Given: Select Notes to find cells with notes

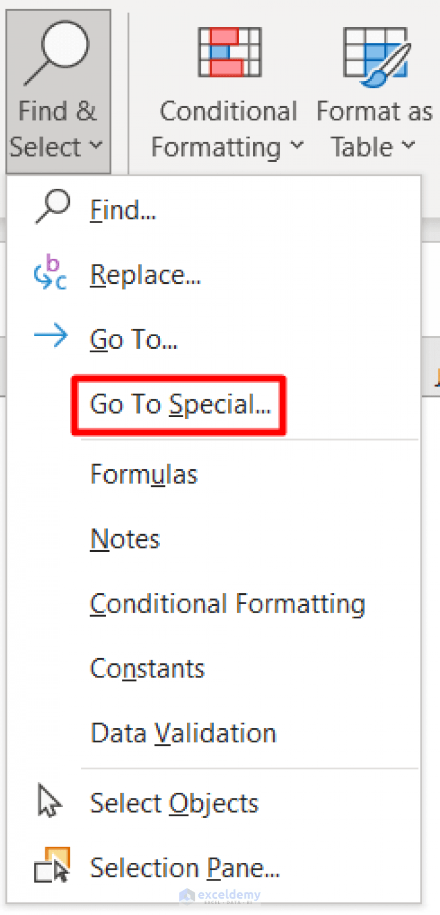Looking at the screenshot, I should click(125, 539).
